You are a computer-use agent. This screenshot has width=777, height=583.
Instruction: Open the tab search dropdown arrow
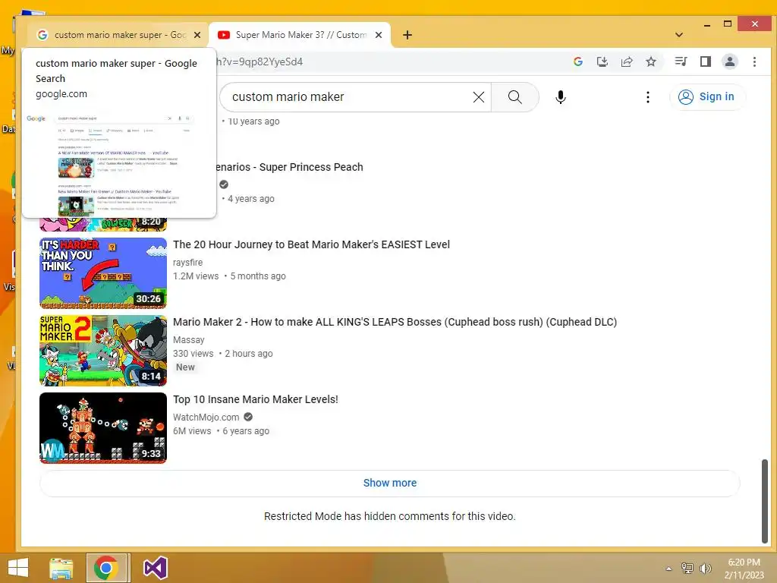coord(679,35)
